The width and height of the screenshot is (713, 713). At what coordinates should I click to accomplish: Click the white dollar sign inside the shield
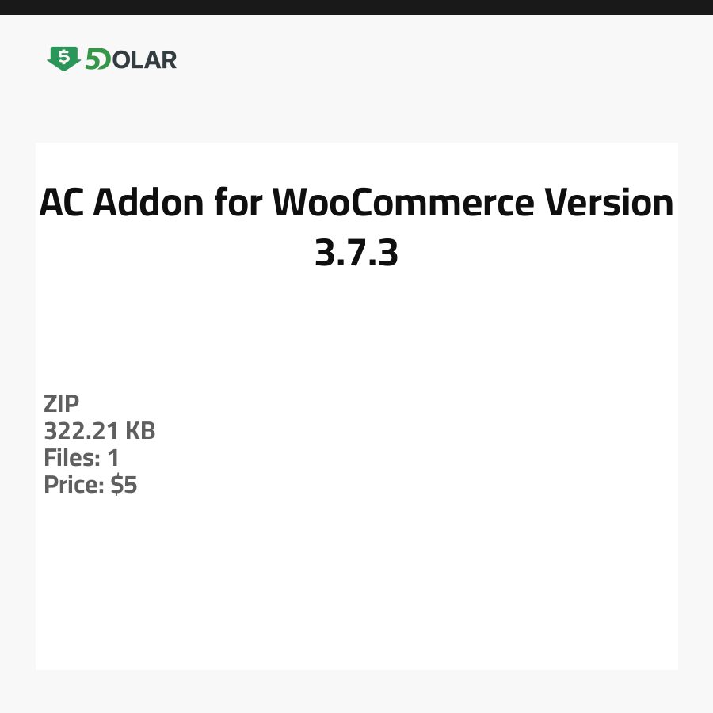click(x=63, y=57)
